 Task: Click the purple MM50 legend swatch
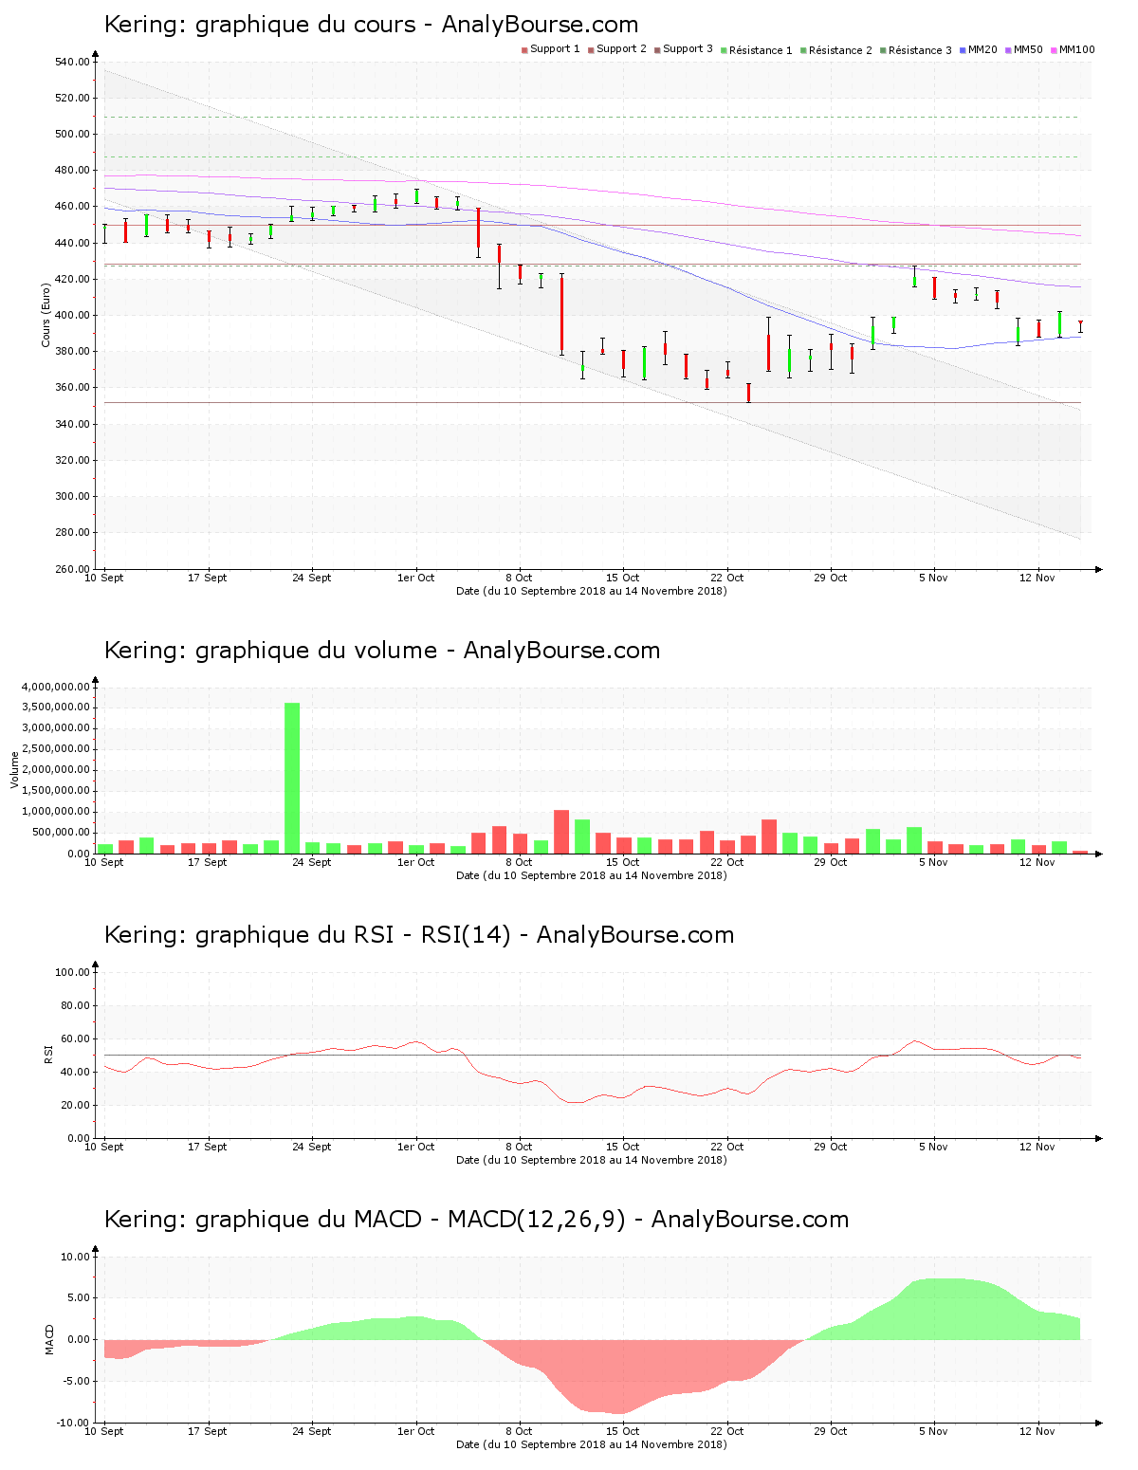click(x=1009, y=49)
